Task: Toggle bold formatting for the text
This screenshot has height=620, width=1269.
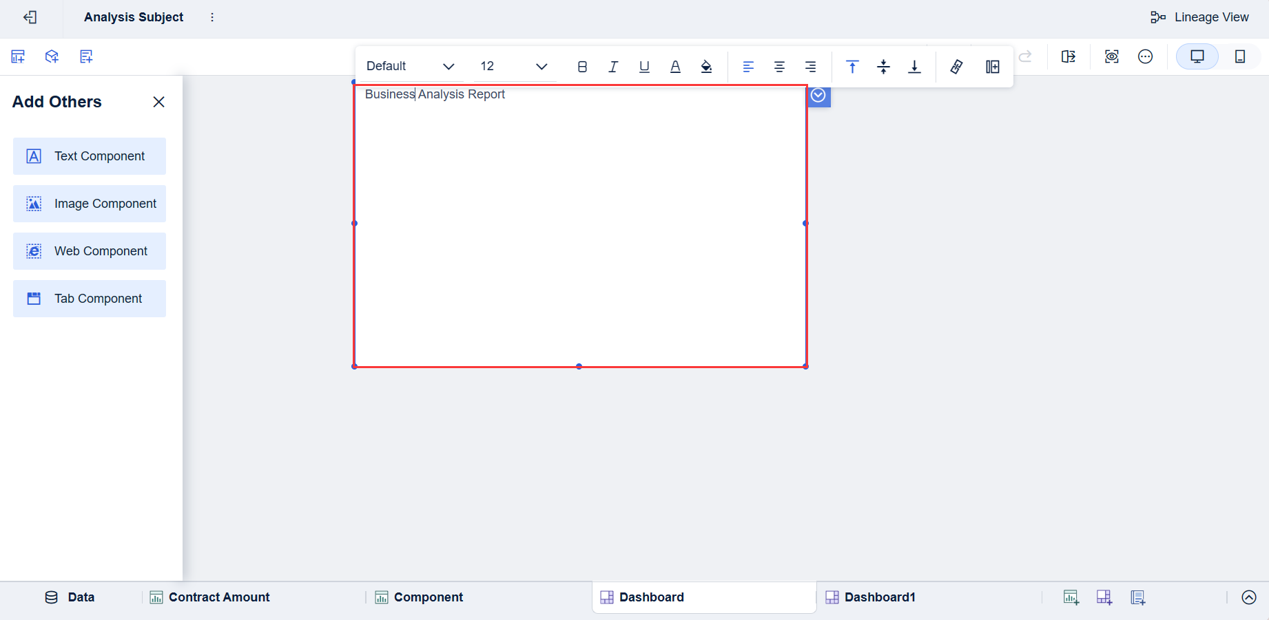Action: 582,66
